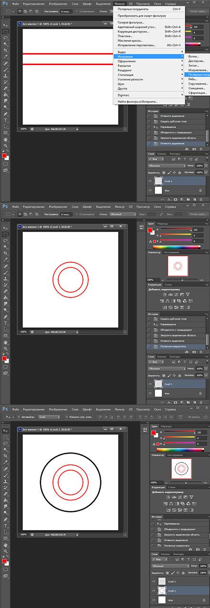Pick Lasso tool next to the red-lines canvas
210x608 pixels.
(5, 37)
